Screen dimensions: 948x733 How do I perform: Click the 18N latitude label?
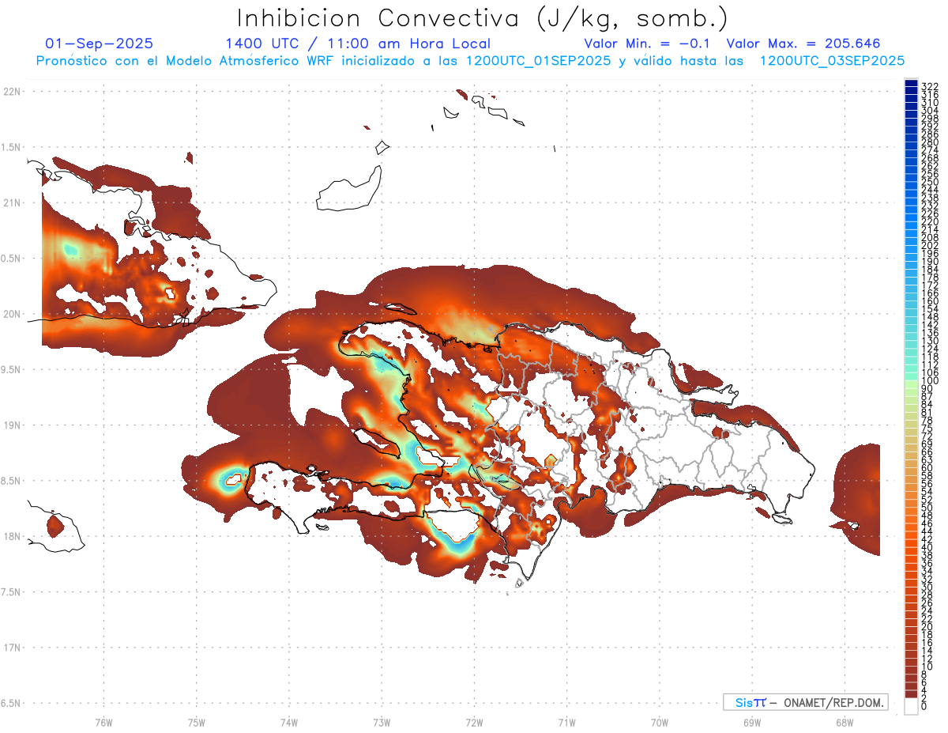[12, 536]
